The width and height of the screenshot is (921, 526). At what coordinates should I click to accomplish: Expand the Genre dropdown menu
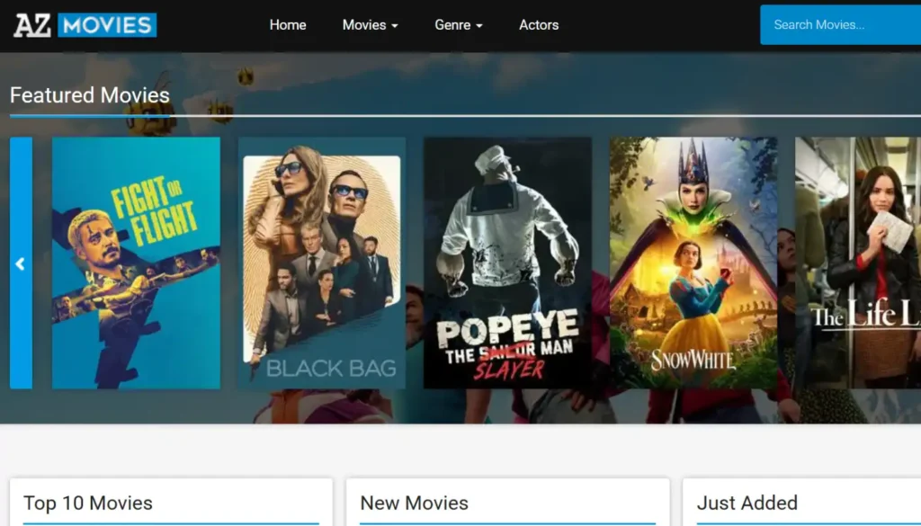[x=458, y=25]
